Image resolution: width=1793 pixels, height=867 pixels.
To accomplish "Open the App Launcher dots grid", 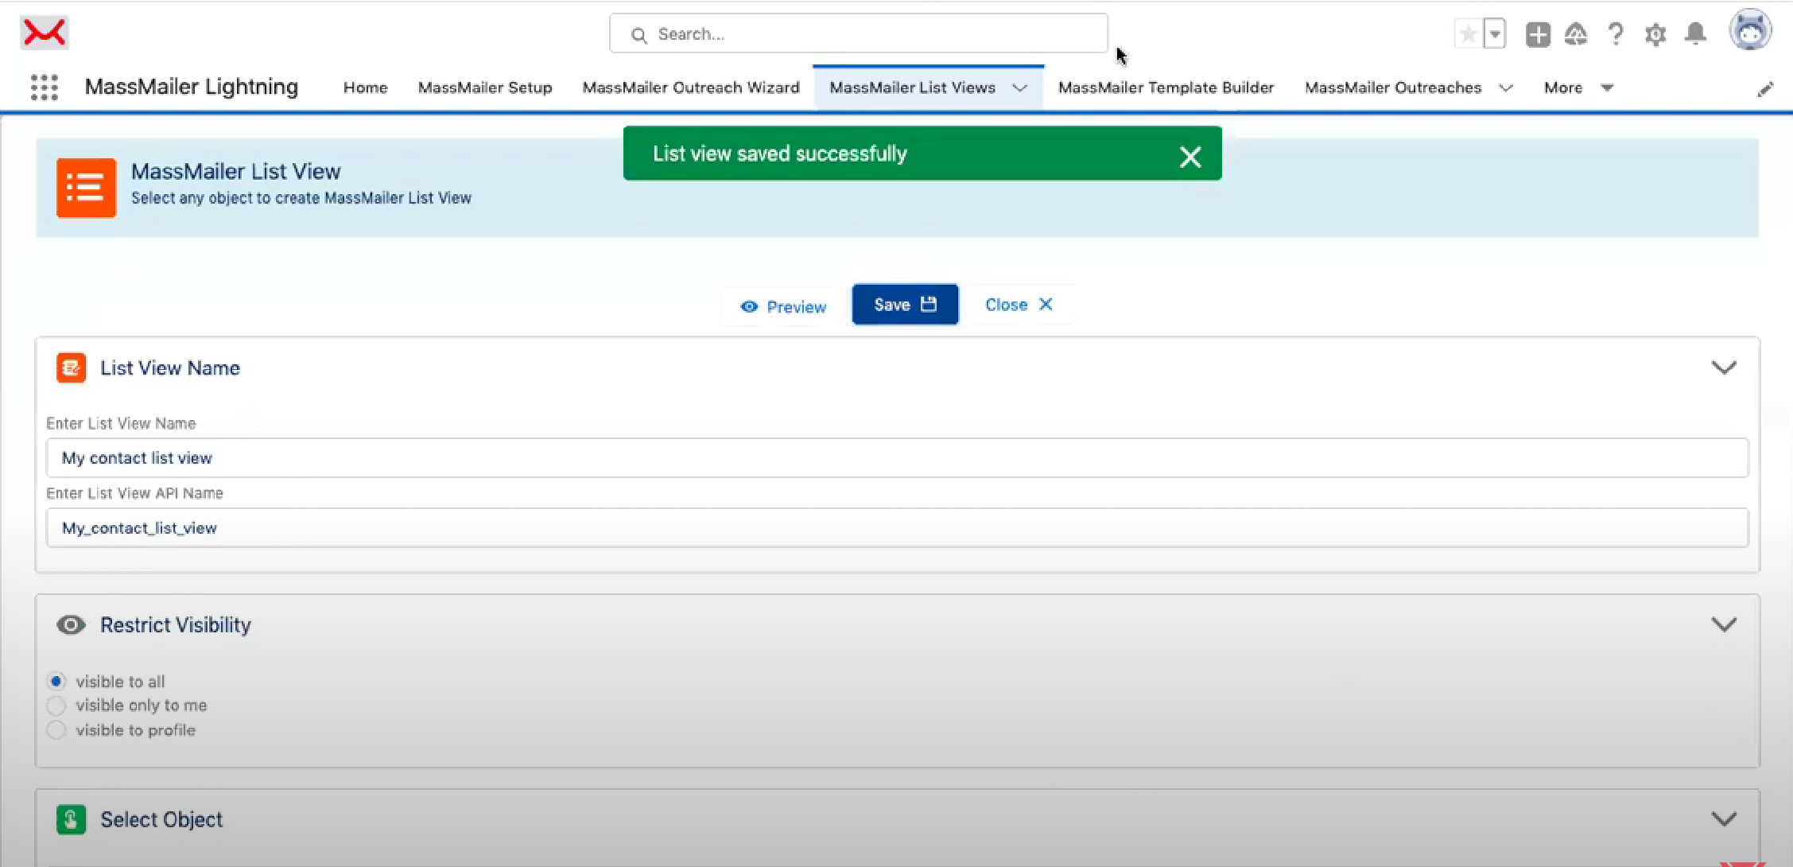I will click(x=45, y=87).
